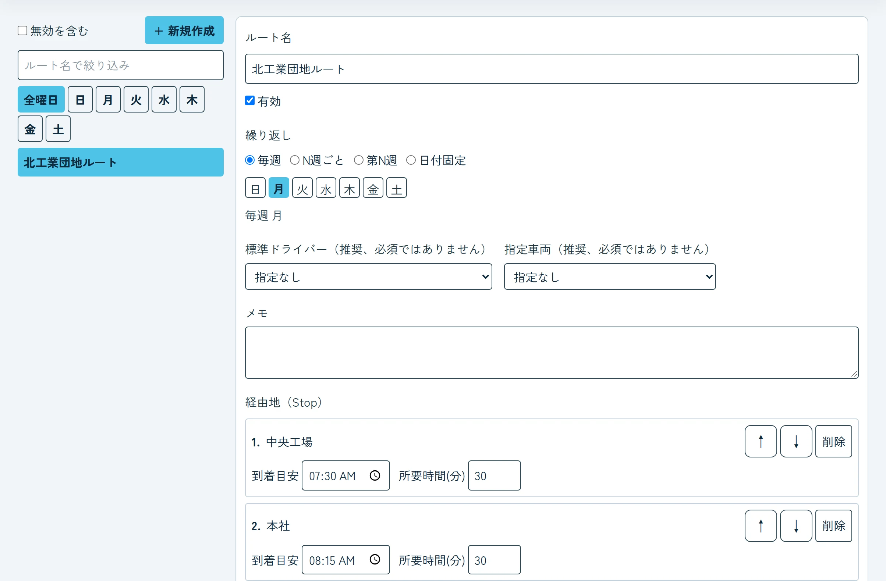Filter route list by 水 in sidebar
The height and width of the screenshot is (581, 886).
[x=164, y=99]
